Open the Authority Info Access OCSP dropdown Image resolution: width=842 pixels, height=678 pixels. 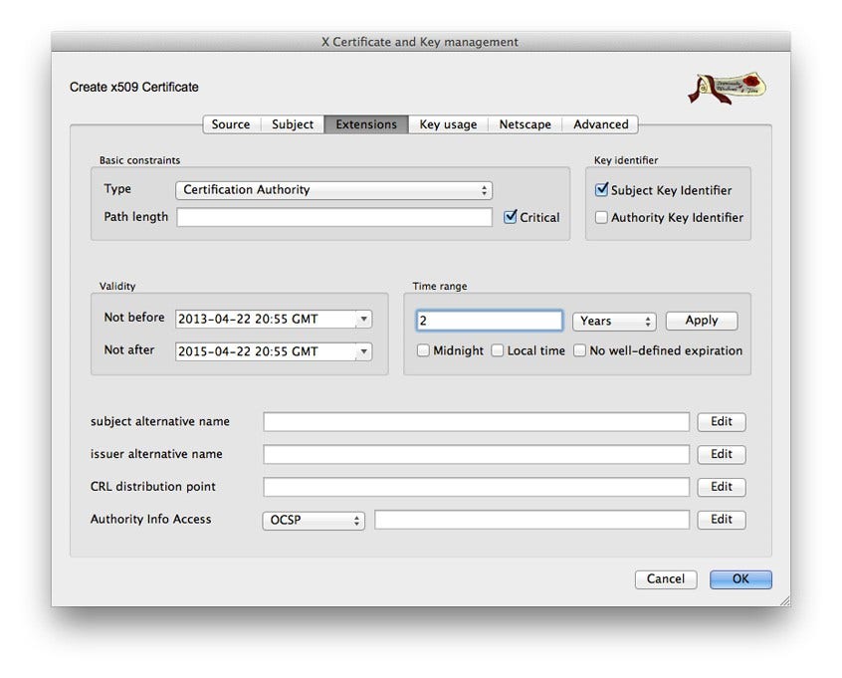(312, 519)
